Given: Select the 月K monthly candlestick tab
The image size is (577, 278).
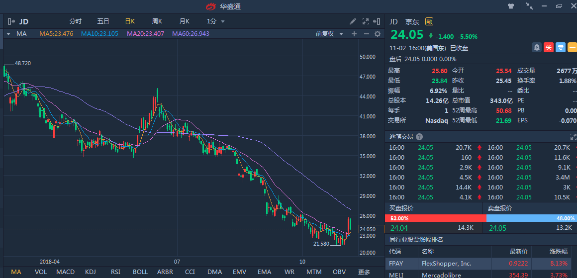Looking at the screenshot, I should click(185, 21).
